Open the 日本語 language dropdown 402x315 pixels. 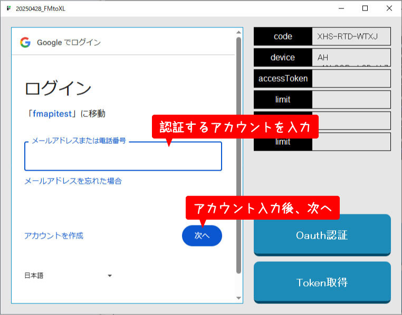tap(68, 275)
